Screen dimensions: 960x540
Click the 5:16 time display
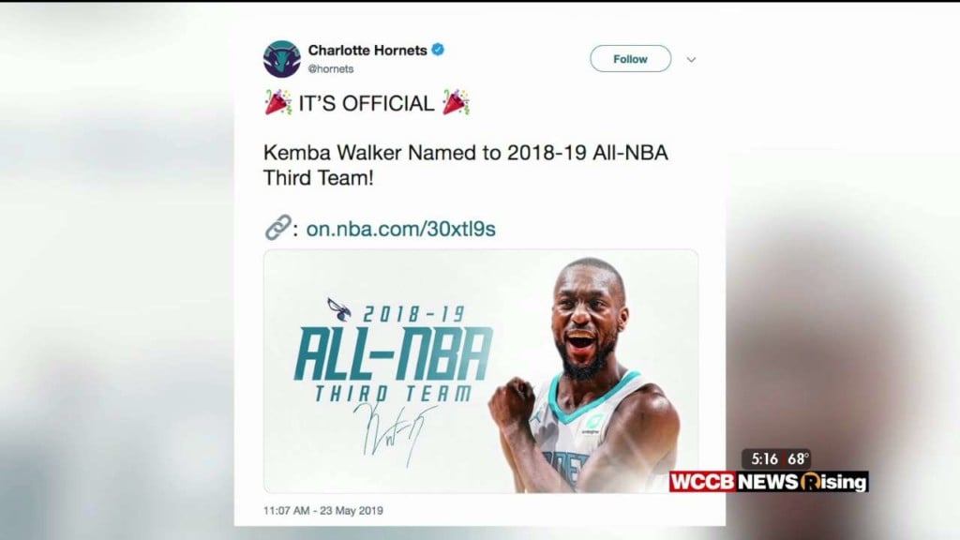click(764, 458)
